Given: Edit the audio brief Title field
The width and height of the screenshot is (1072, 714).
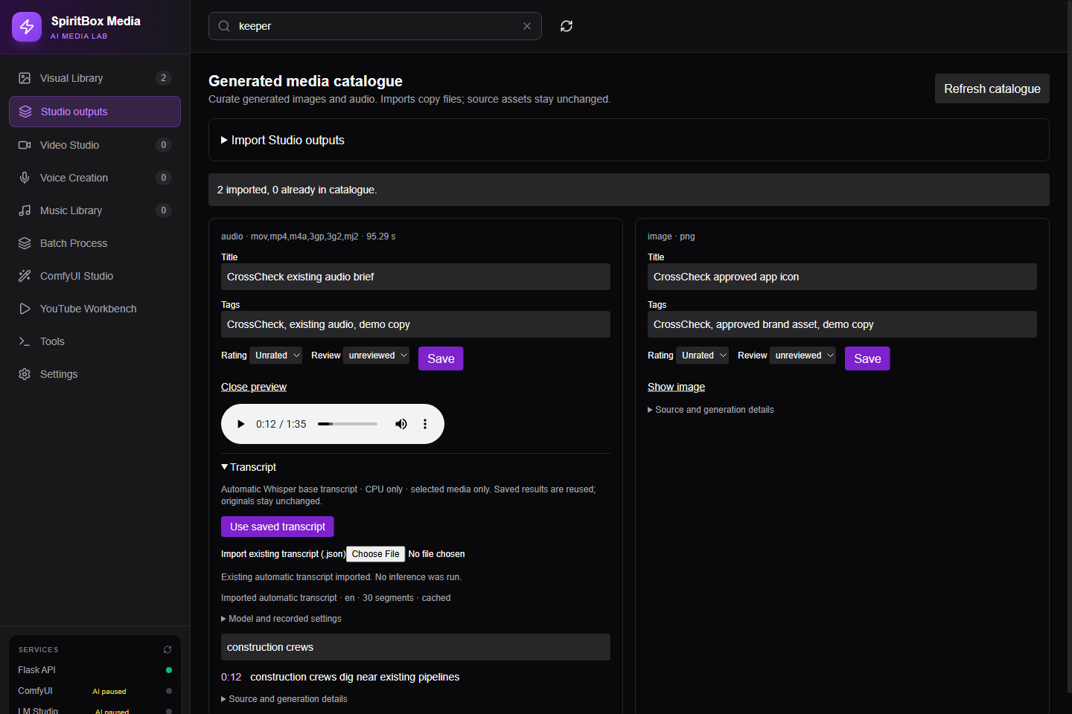Looking at the screenshot, I should [415, 277].
